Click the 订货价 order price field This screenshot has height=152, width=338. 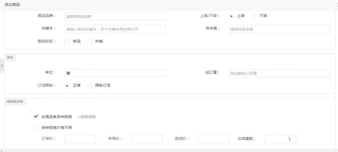80,139
